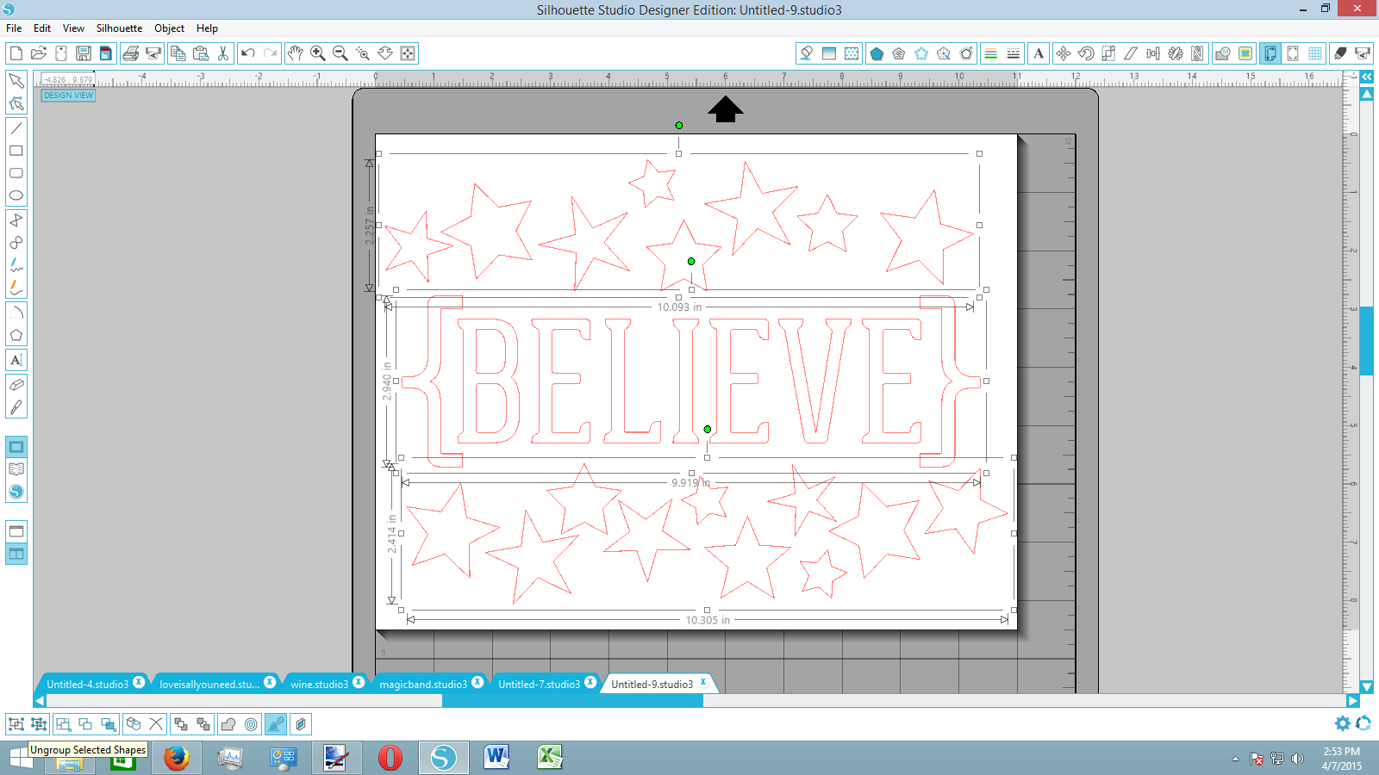This screenshot has width=1379, height=775.
Task: Open the Rotate panel
Action: coord(1086,53)
